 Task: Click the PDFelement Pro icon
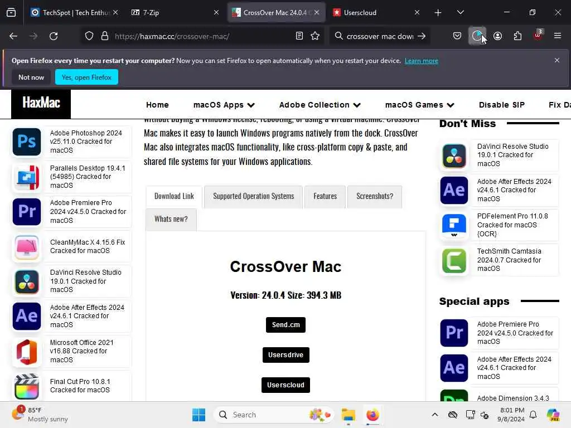tap(454, 225)
